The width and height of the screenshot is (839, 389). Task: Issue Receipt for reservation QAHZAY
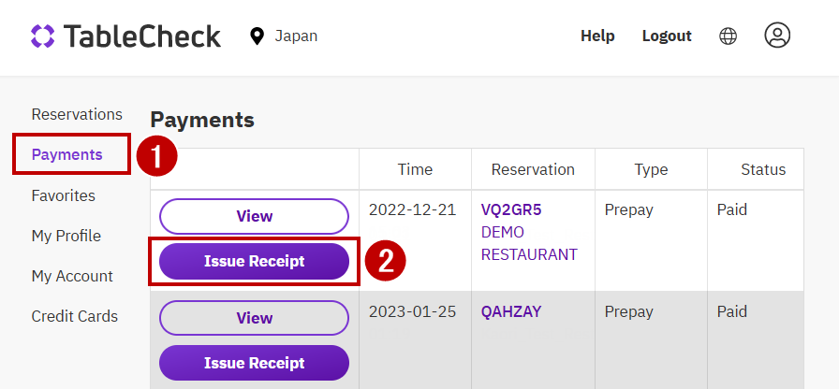[x=254, y=363]
